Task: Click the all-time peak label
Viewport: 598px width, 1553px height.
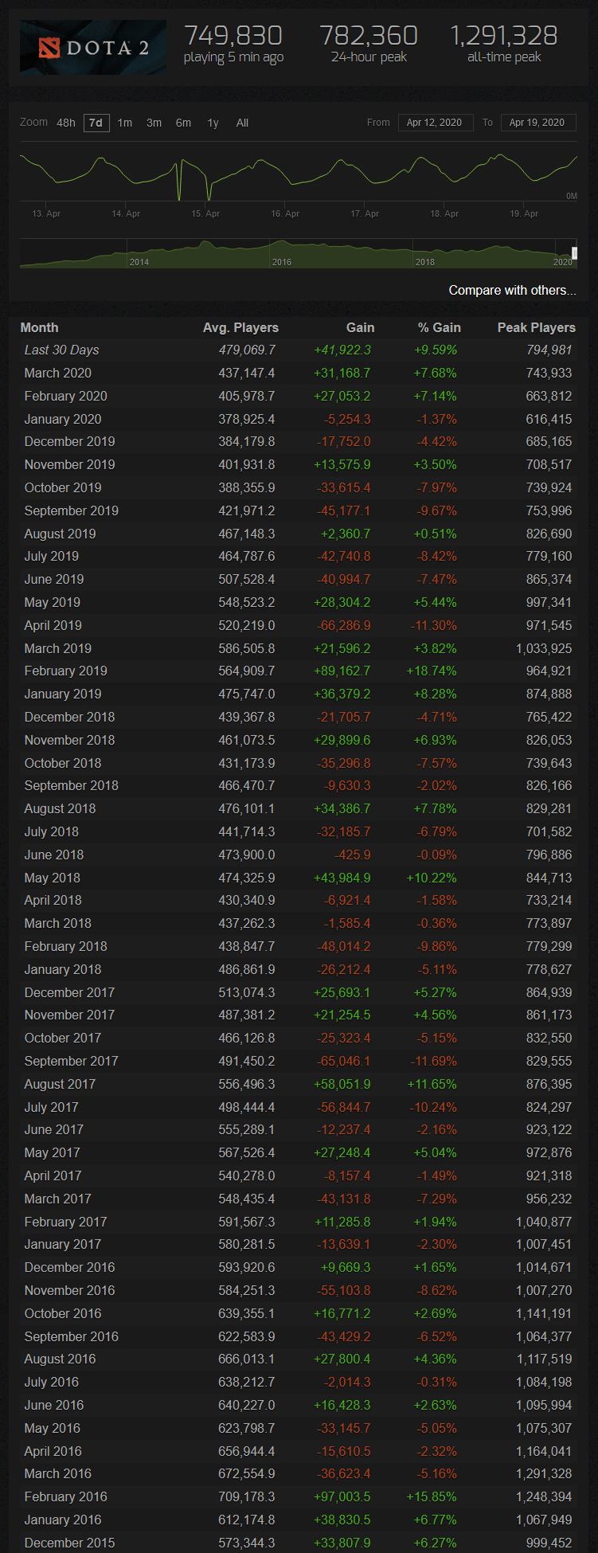Action: 504,57
